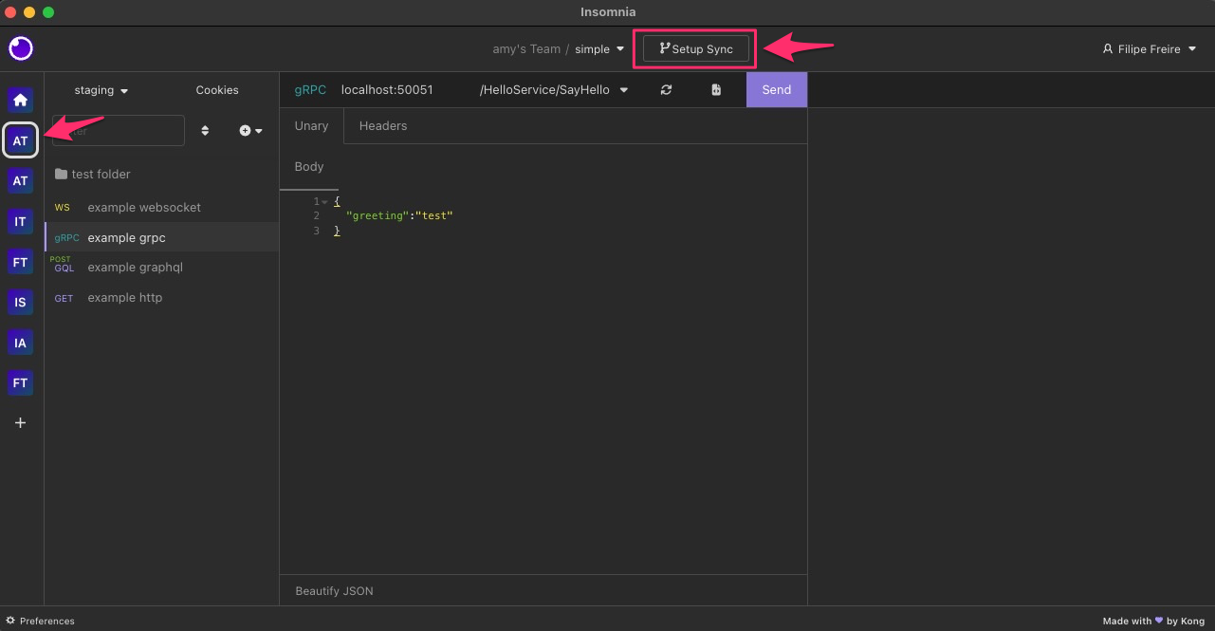Select the highlighted AT organization icon
The width and height of the screenshot is (1215, 631).
click(x=20, y=140)
